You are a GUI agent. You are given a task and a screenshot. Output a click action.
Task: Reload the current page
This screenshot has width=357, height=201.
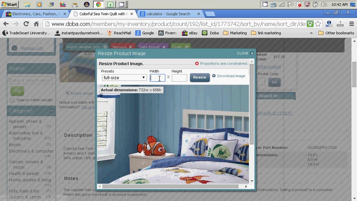pyautogui.click(x=26, y=24)
